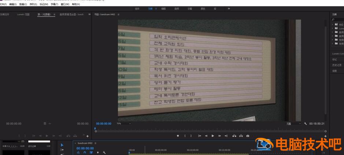Open the program monitor bandicam 0402 panel menu
Image resolution: width=344 pixels, height=155 pixels.
tap(118, 14)
